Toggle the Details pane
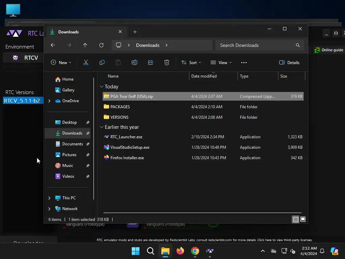The width and height of the screenshot is (345, 259). click(x=289, y=62)
